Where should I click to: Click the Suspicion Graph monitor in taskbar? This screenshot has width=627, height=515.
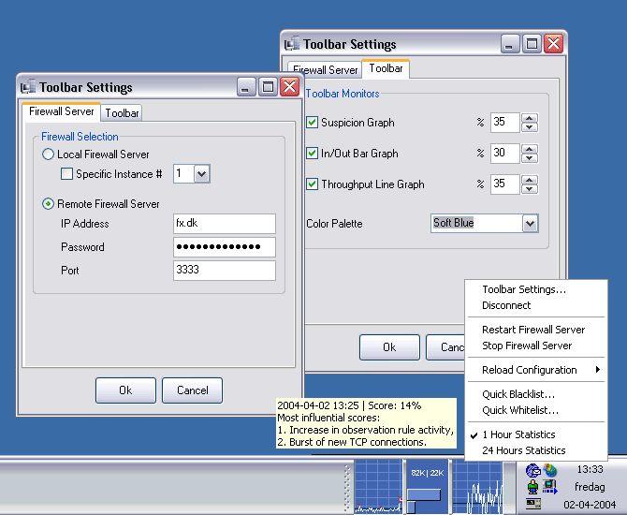coord(378,487)
